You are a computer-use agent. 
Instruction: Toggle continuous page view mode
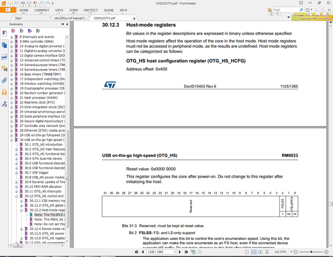pyautogui.click(x=254, y=252)
